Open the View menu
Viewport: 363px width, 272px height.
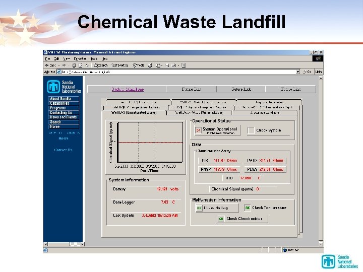pos(67,59)
